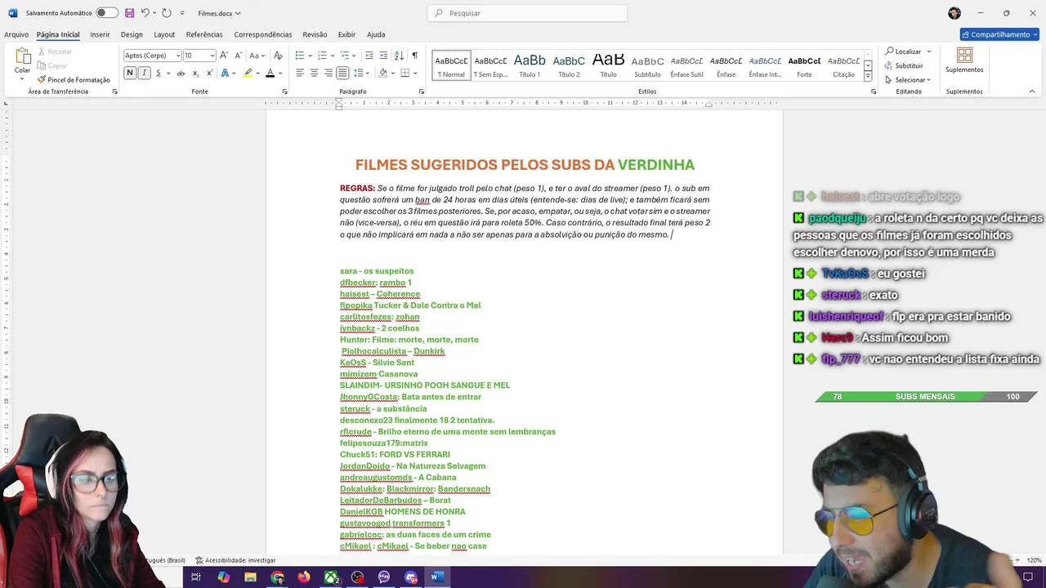Viewport: 1046px width, 588px height.
Task: Switch to the Revisão tab
Action: (315, 34)
